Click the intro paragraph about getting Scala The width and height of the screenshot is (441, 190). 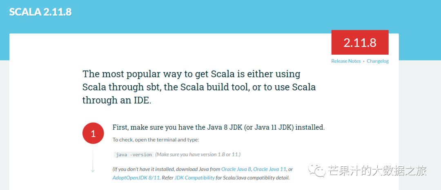pyautogui.click(x=198, y=87)
